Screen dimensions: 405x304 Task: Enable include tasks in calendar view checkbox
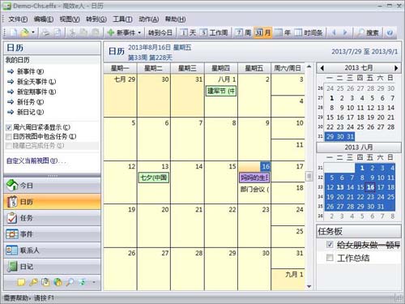click(x=9, y=137)
